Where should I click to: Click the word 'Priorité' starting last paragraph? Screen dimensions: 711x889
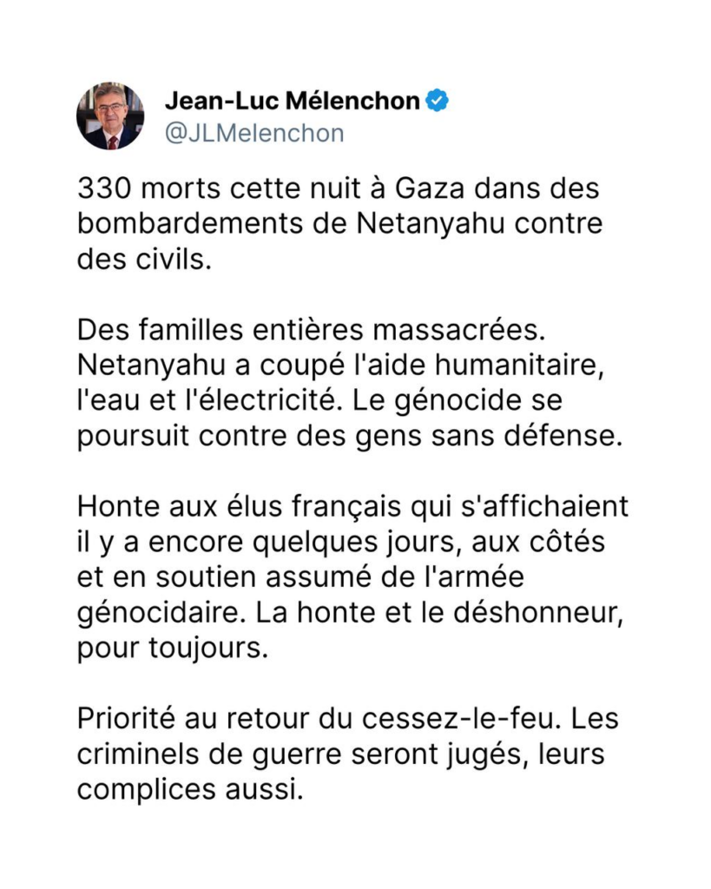126,719
